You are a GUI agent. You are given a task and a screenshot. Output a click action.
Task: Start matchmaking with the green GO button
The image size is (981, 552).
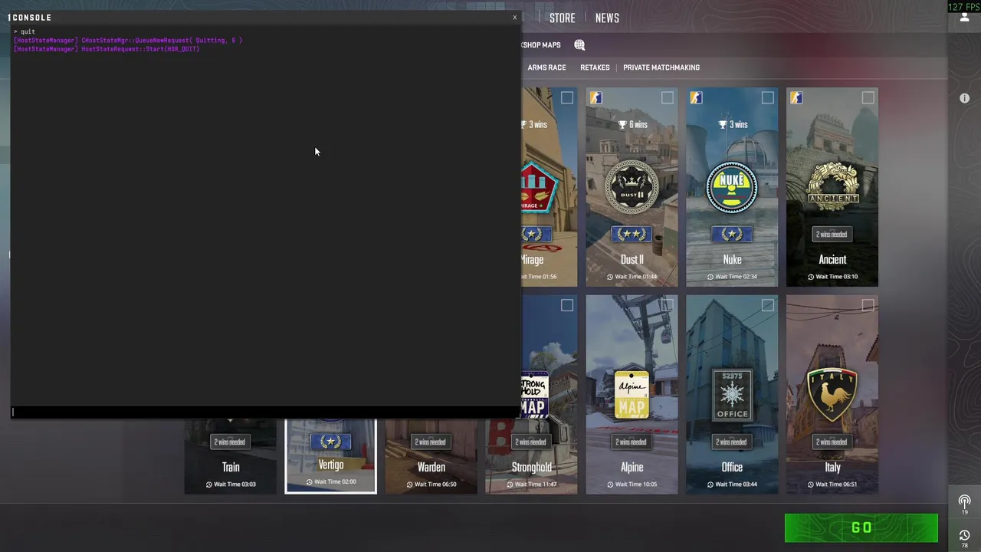click(x=861, y=527)
